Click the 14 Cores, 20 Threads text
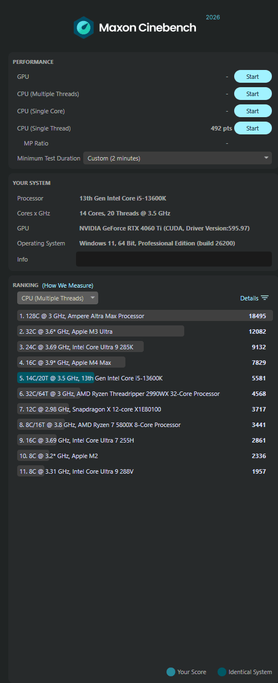278x683 pixels. pos(125,213)
